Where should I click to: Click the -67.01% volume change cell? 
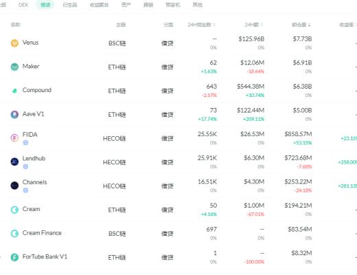[x=255, y=214]
